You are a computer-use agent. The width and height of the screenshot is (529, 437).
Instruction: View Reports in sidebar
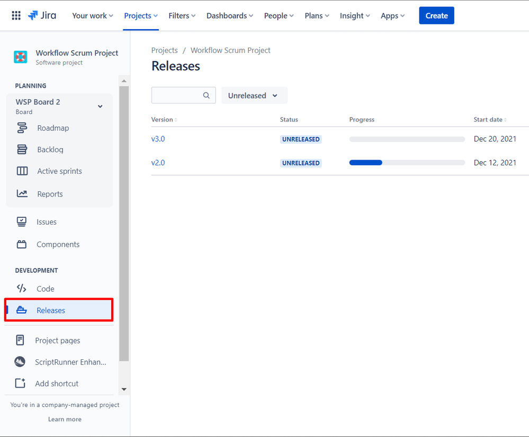tap(50, 194)
